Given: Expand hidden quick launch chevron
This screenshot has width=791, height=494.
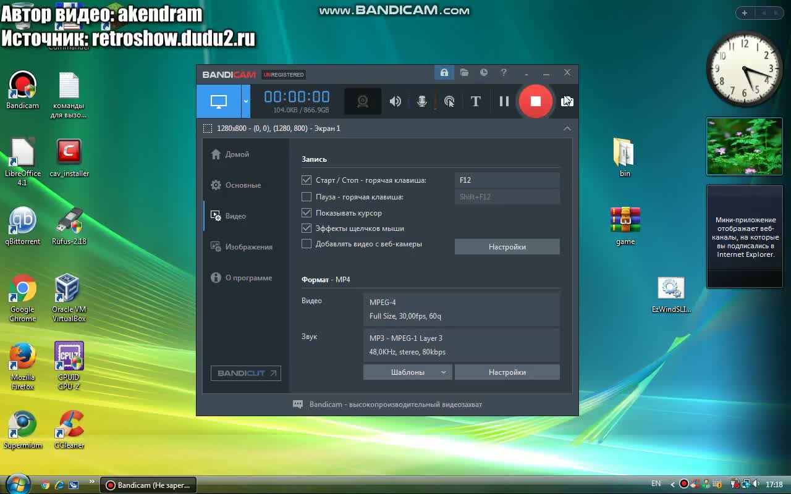Looking at the screenshot, I should tap(92, 482).
